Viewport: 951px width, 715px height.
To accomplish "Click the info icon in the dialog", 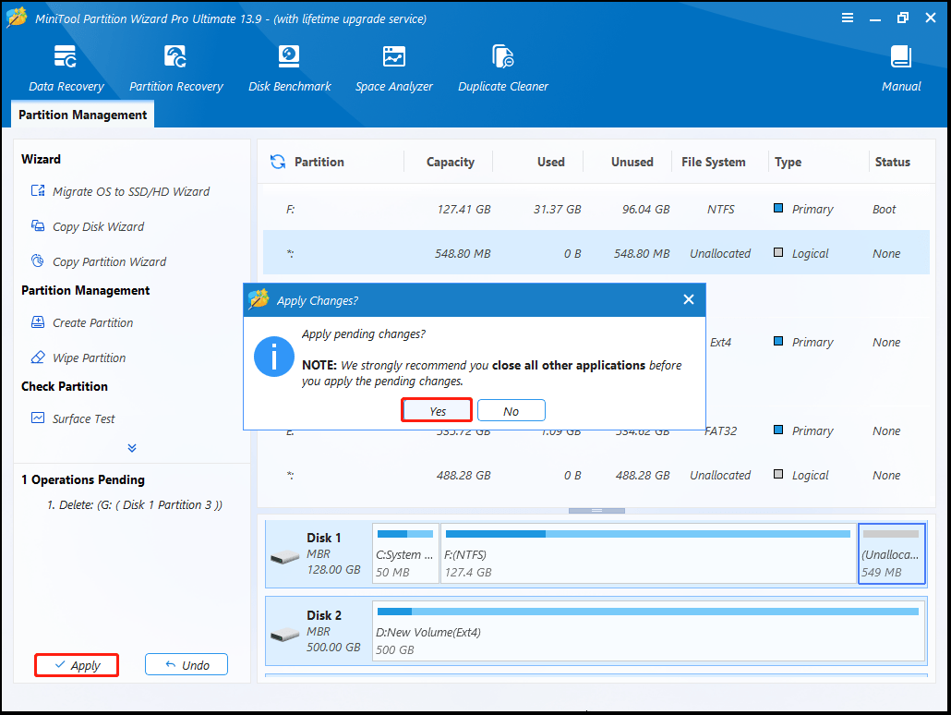I will (x=273, y=357).
